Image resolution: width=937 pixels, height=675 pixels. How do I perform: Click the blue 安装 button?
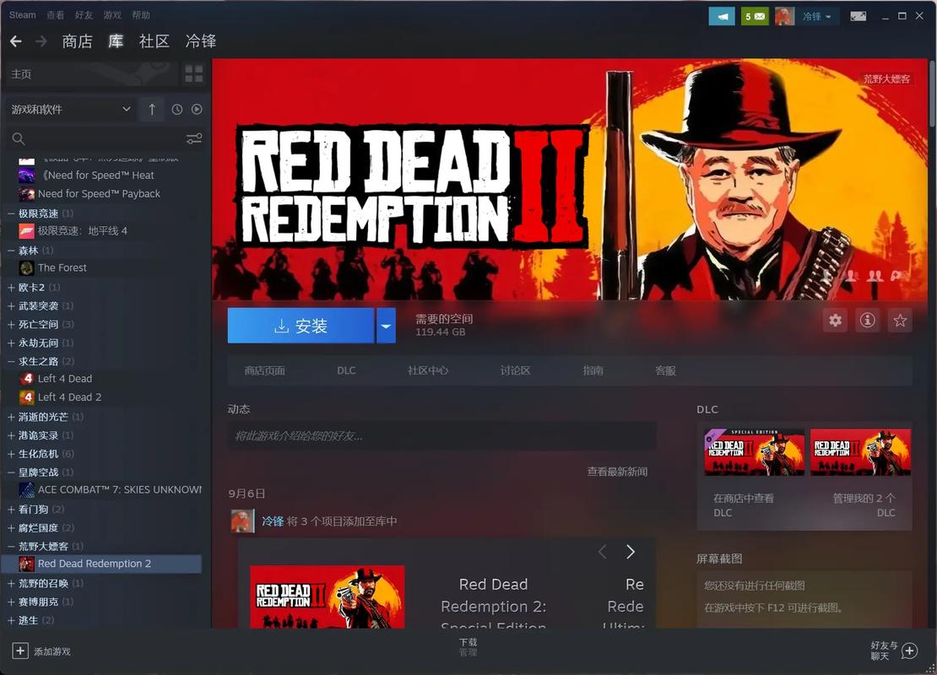click(x=301, y=326)
